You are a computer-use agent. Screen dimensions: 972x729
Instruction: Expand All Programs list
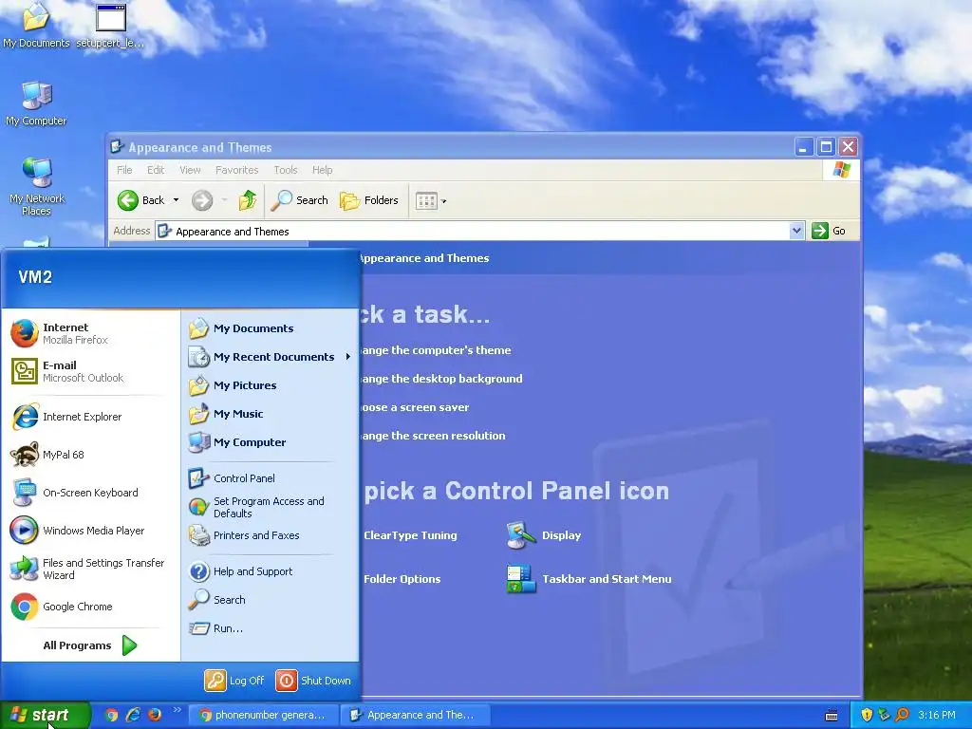[90, 645]
